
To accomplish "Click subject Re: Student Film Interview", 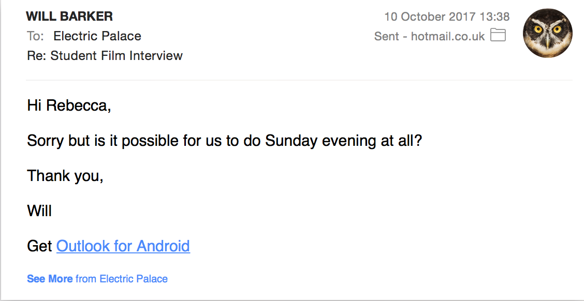I will click(105, 55).
